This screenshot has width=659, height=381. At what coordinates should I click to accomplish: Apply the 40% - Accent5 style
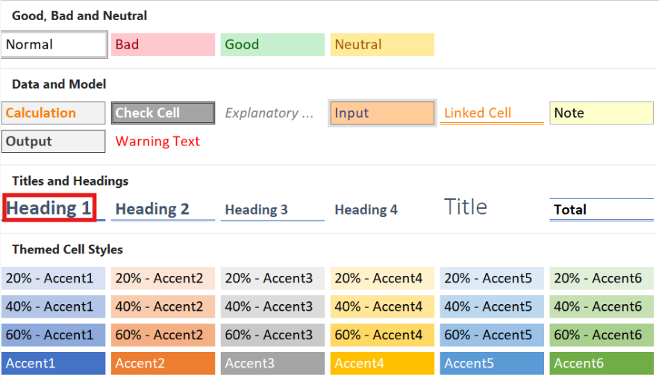[492, 306]
